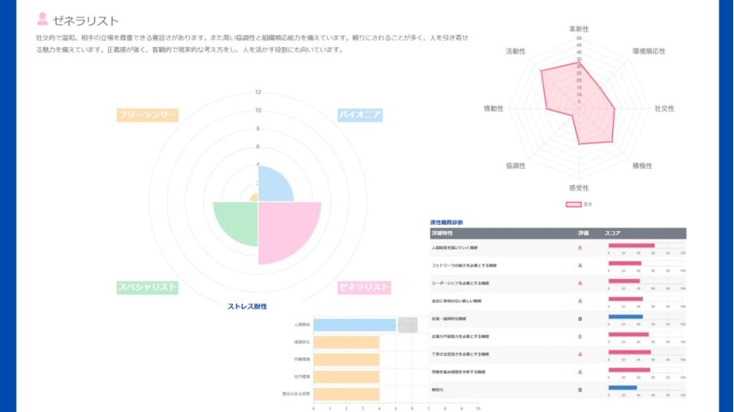Click the pink person icon beside ゼネラリスト heading

coord(42,19)
